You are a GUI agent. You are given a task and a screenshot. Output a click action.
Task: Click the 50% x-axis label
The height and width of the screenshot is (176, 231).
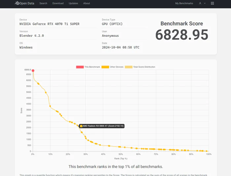coord(121,154)
